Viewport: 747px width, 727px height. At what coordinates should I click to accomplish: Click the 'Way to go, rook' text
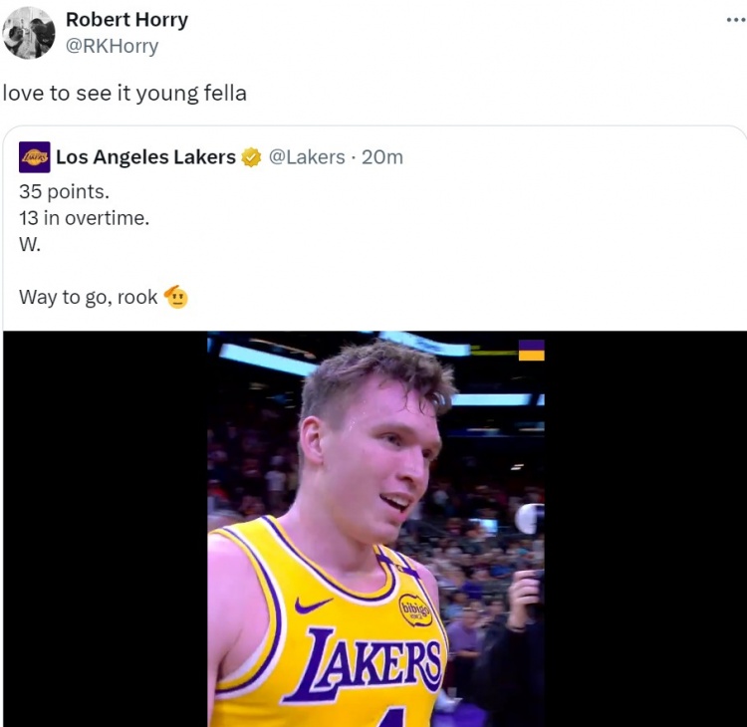(x=88, y=297)
